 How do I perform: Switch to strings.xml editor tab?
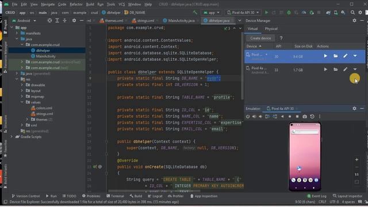pos(143,21)
